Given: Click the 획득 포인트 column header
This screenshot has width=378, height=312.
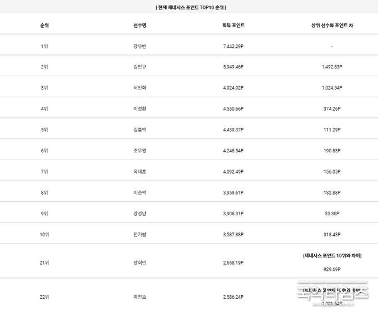Looking at the screenshot, I should click(x=233, y=26).
